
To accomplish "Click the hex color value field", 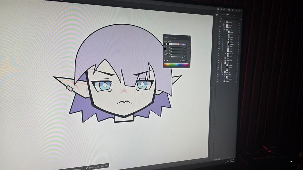I will [184, 61].
